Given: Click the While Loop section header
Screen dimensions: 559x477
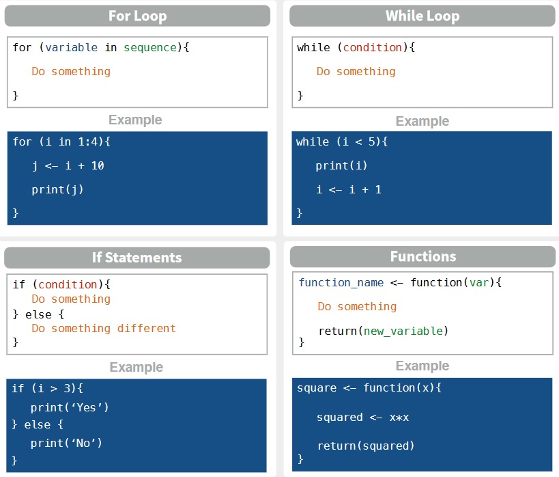Looking at the screenshot, I should 422,16.
